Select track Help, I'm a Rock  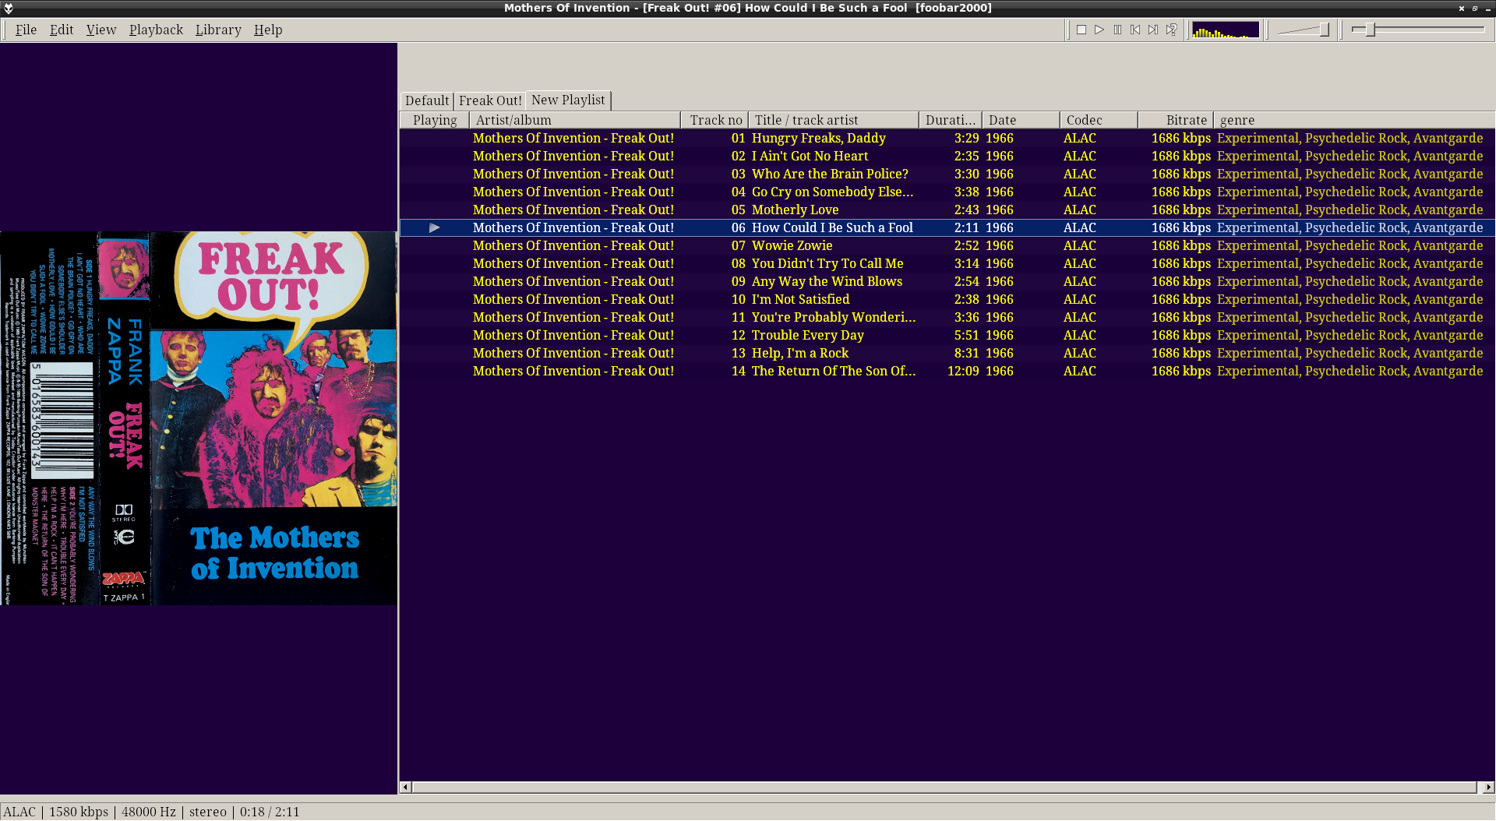pos(947,353)
